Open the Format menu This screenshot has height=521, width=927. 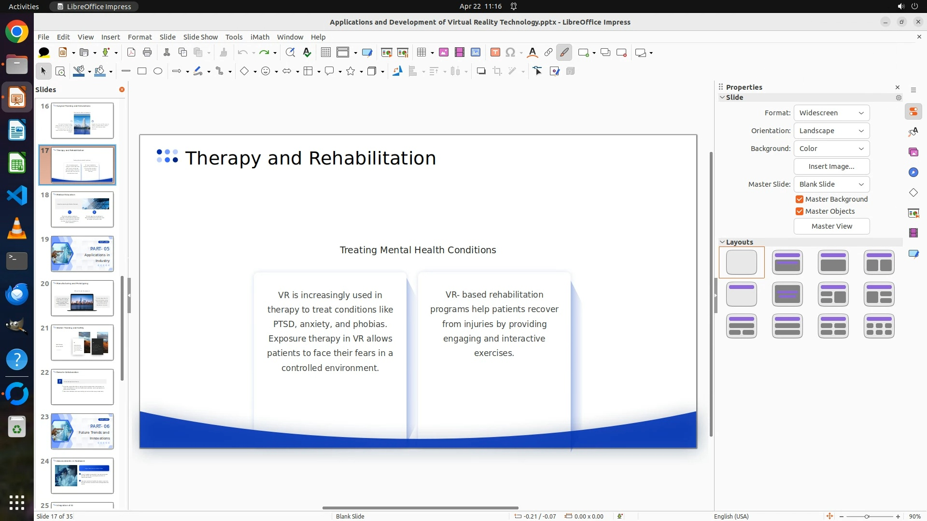(140, 37)
